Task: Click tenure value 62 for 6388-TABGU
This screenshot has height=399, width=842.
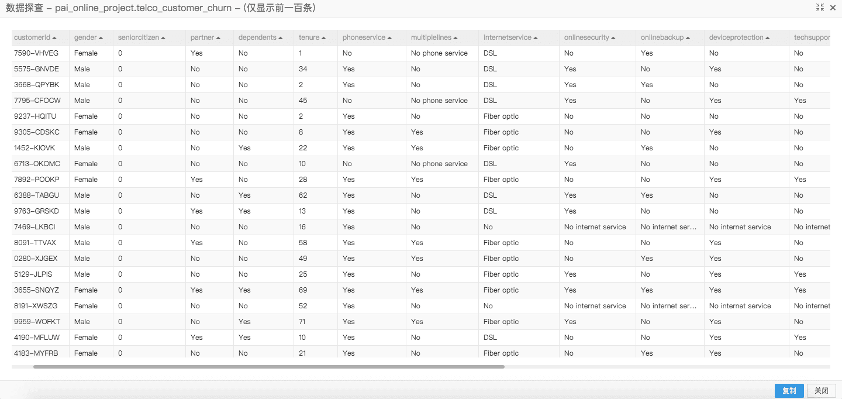Action: pos(303,195)
